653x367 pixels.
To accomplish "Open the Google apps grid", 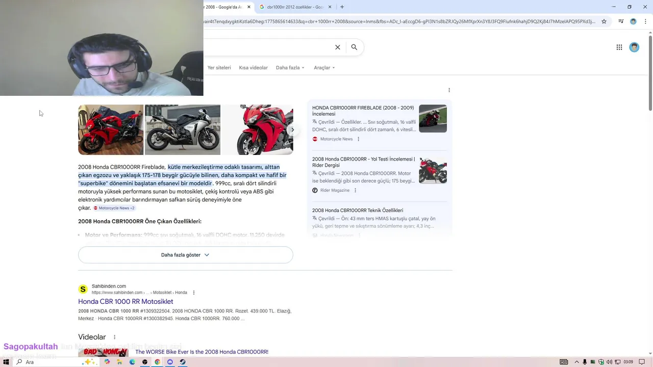I will (x=619, y=47).
